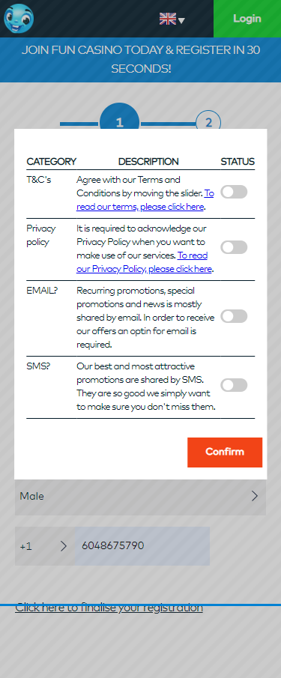Click the STATUS column header
281x678 pixels.
pos(238,161)
